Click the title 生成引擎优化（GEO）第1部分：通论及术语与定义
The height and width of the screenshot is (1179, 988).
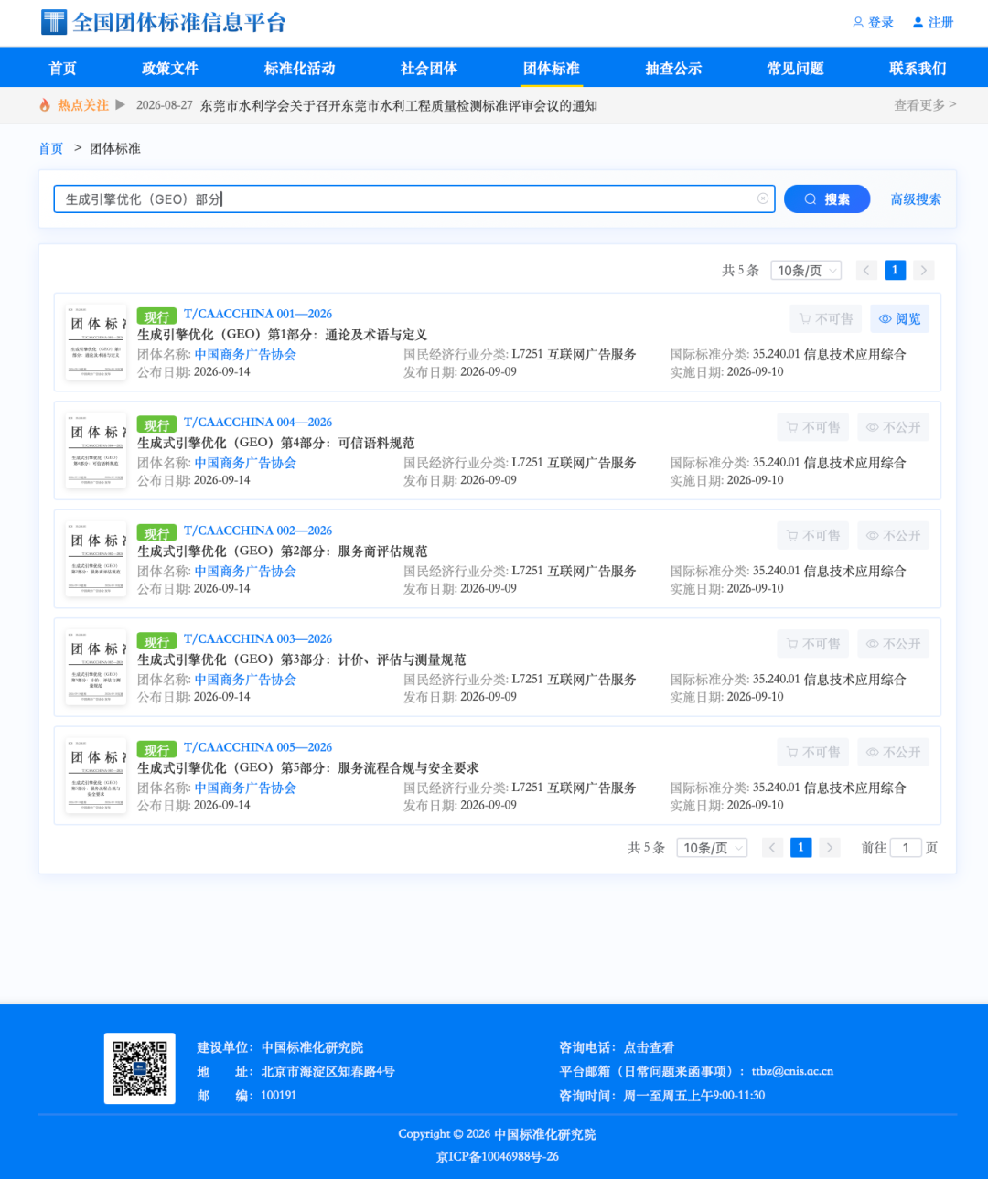point(283,335)
